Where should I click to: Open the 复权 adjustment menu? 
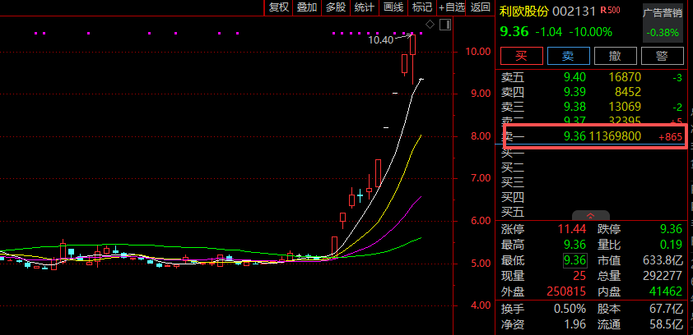click(x=278, y=7)
